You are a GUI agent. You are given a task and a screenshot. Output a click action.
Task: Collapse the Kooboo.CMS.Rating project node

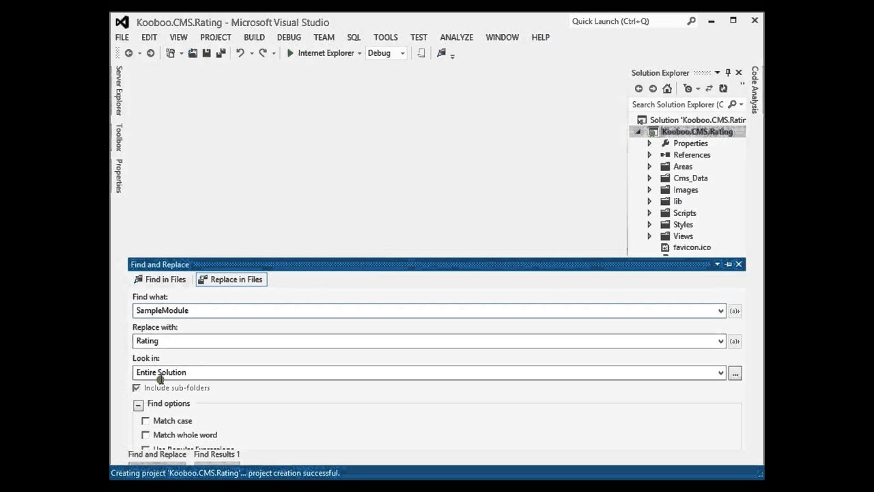(638, 133)
